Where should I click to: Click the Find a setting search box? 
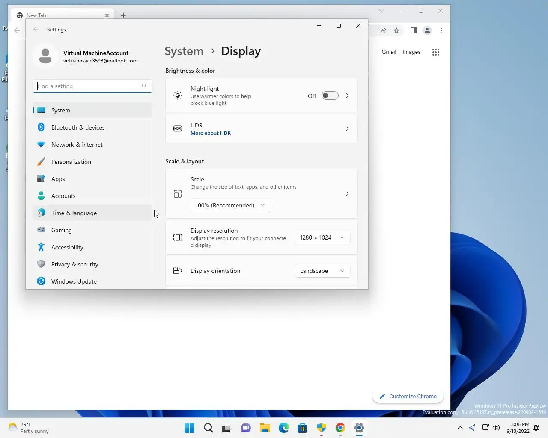click(92, 86)
